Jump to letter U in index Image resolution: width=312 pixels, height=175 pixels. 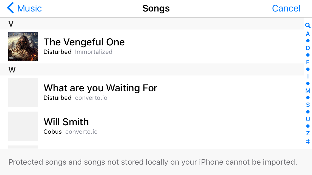308,119
